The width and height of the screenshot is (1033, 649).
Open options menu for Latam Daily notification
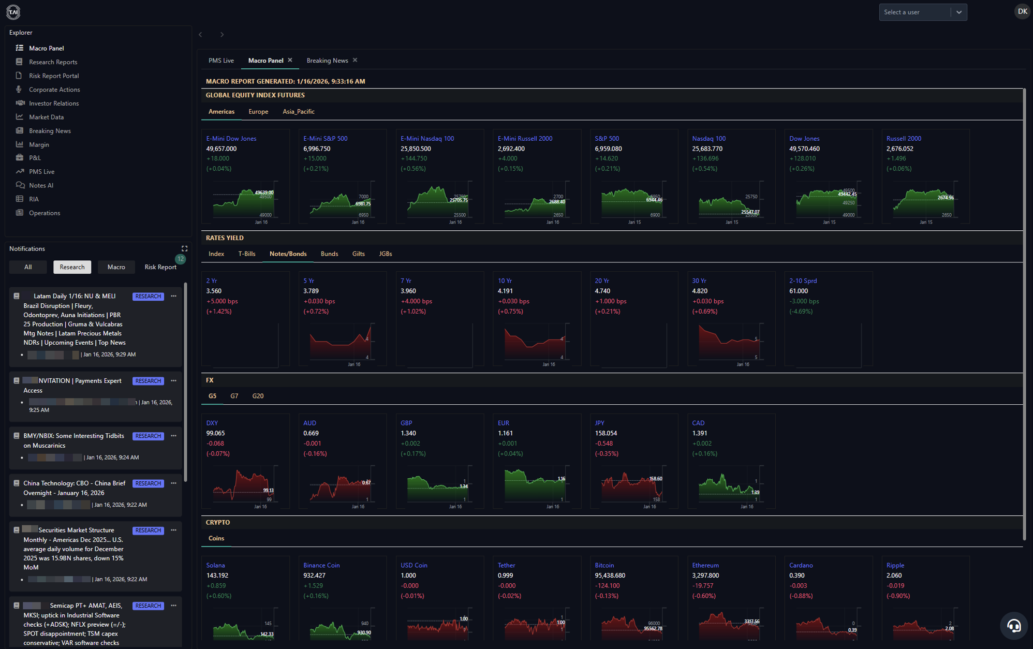[x=173, y=296]
